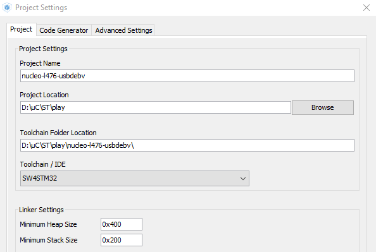Click the Project Location path field
376x252 pixels.
155,107
